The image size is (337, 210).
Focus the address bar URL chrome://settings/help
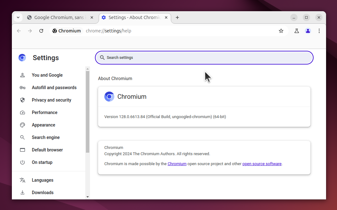tap(108, 31)
